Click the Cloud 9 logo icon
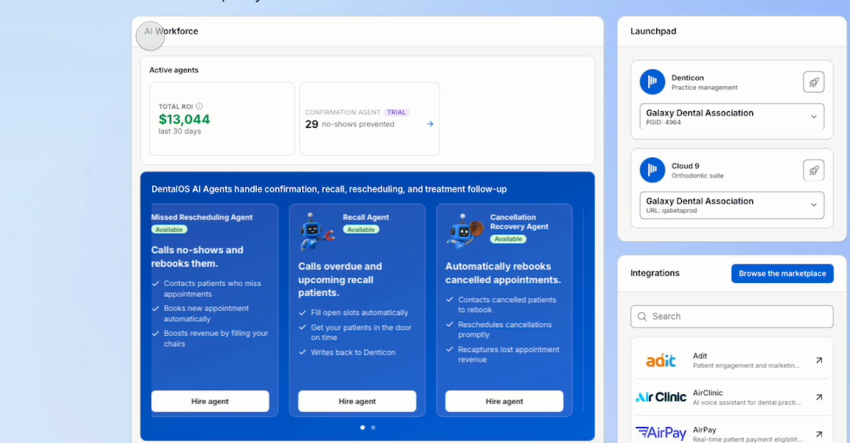This screenshot has height=443, width=850. (652, 170)
